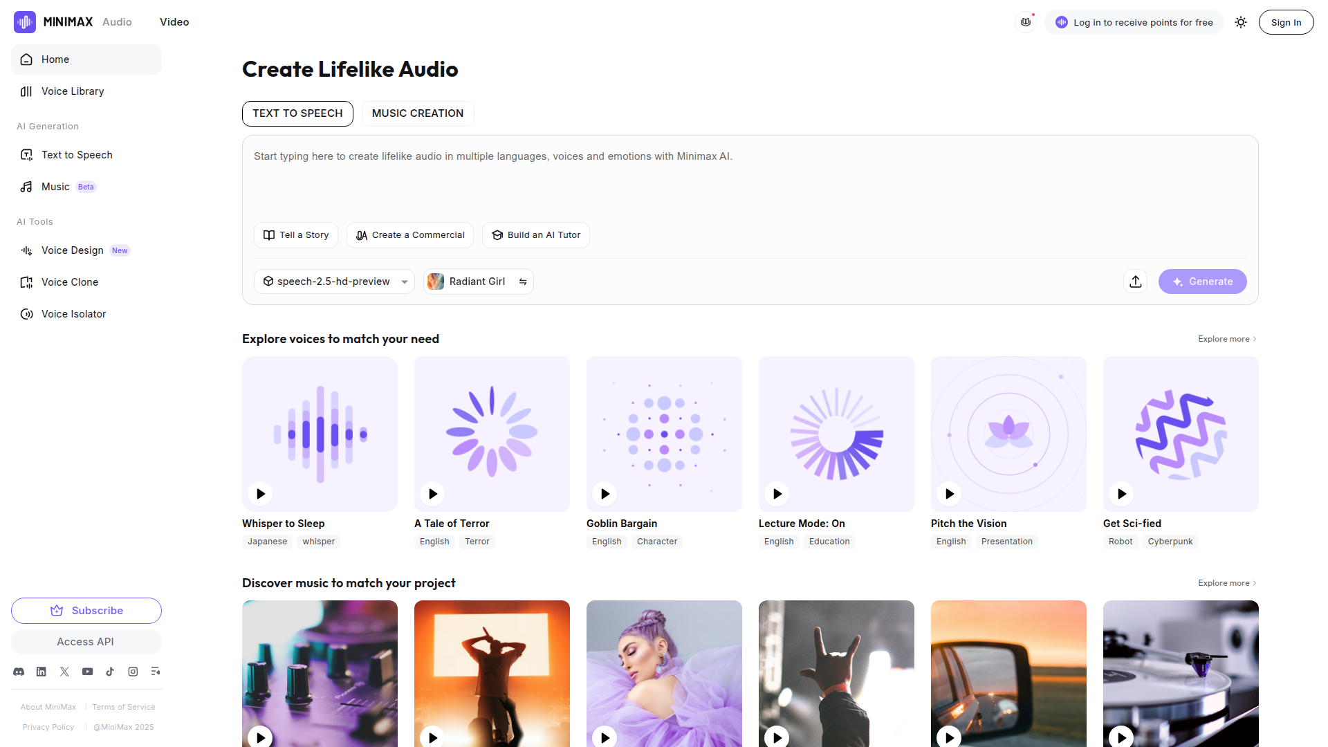
Task: Switch to the MUSIC CREATION tab
Action: (418, 113)
